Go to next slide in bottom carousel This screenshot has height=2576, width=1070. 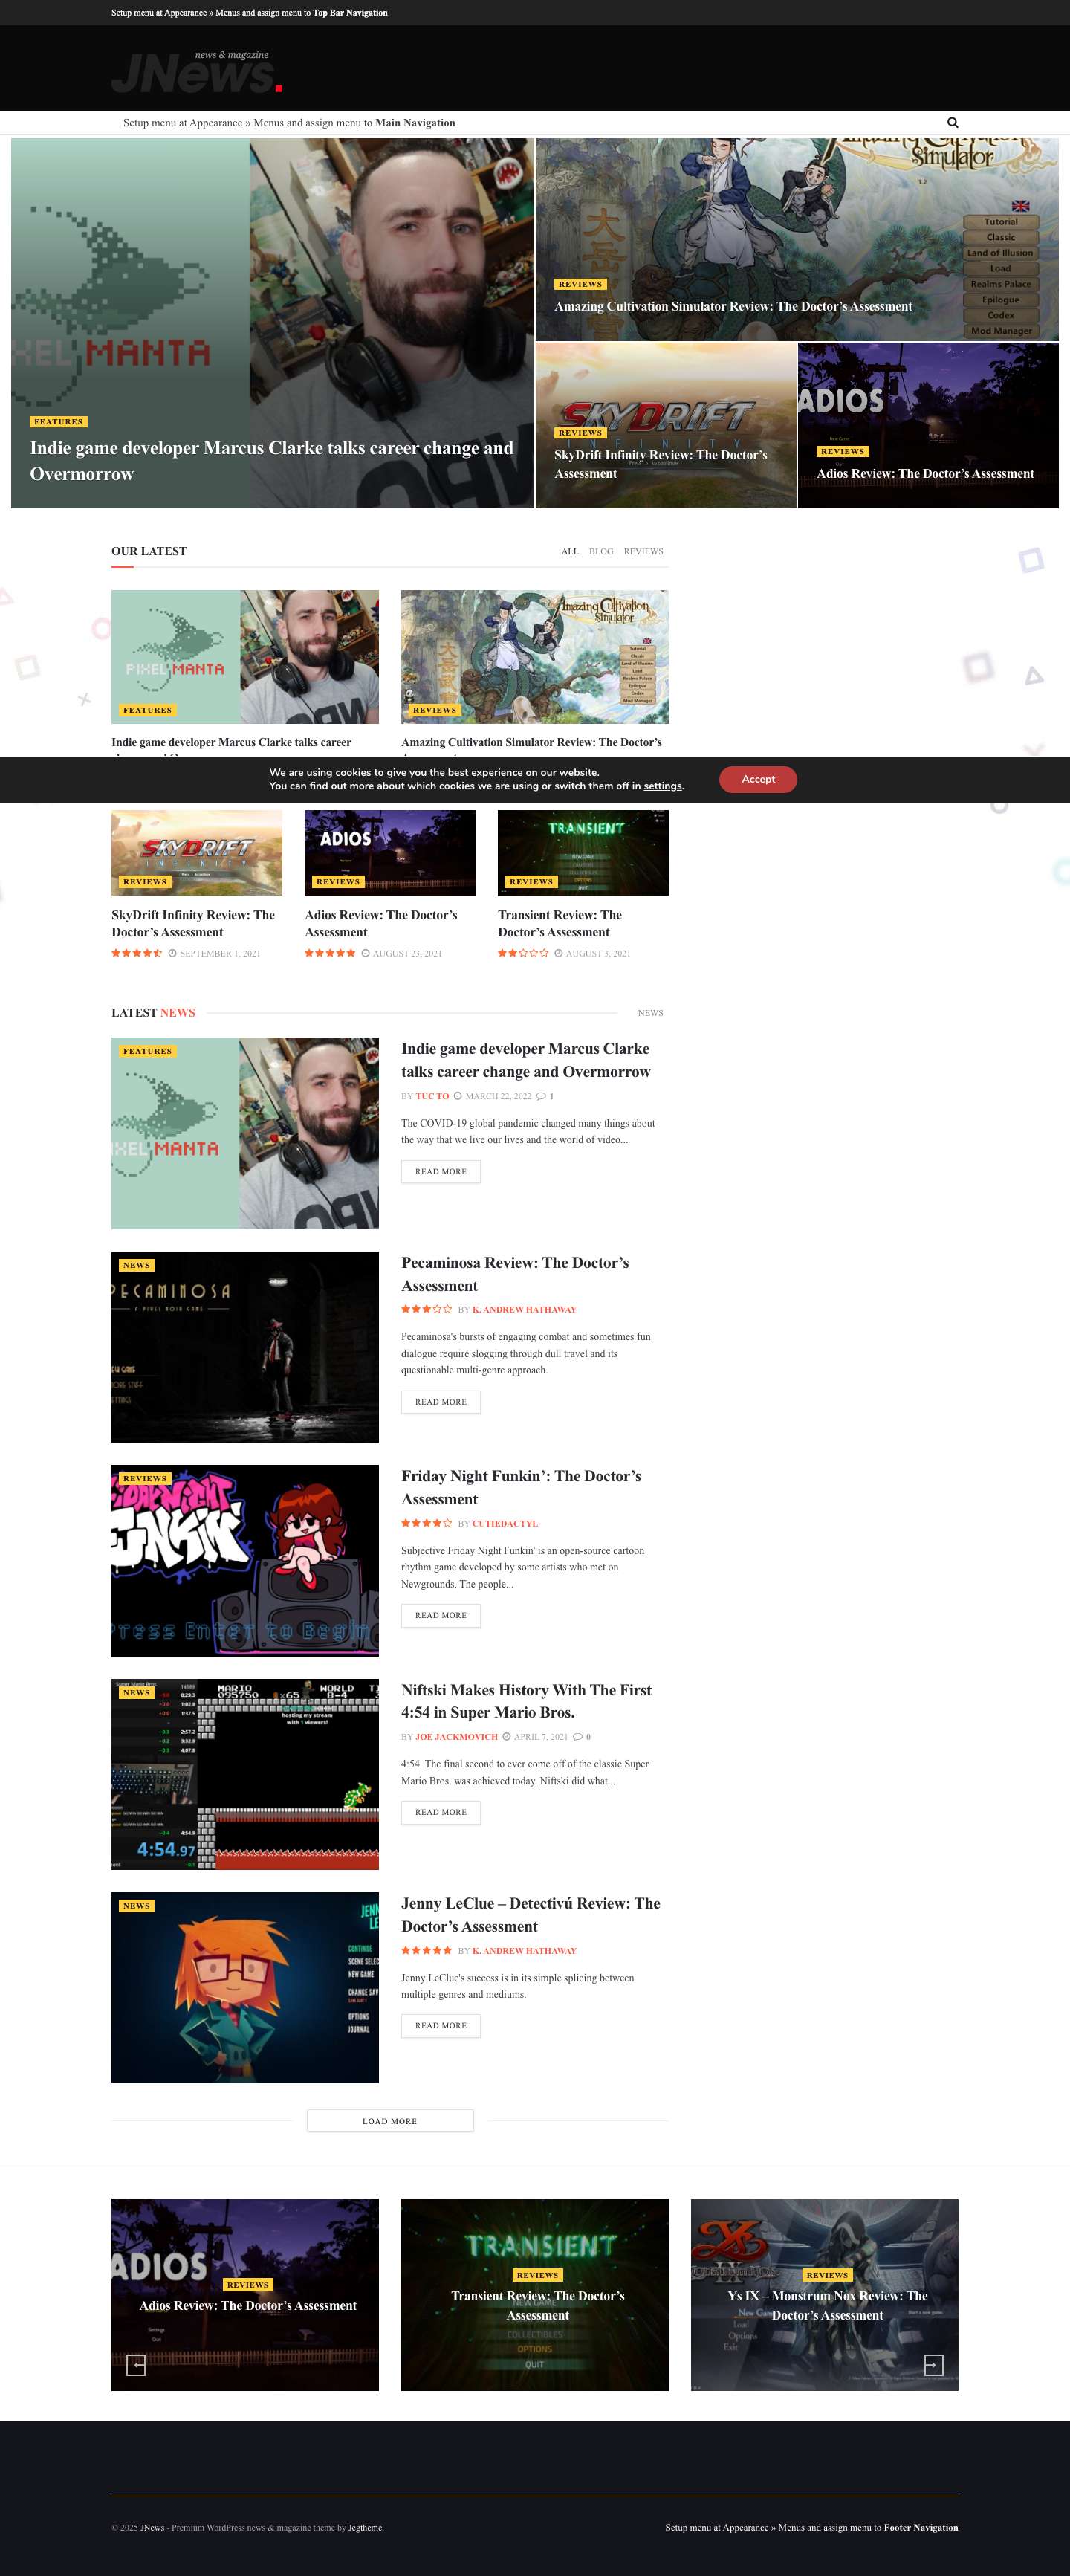[933, 2365]
